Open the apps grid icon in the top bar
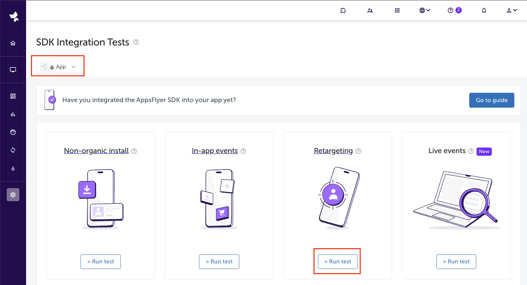 pos(397,10)
